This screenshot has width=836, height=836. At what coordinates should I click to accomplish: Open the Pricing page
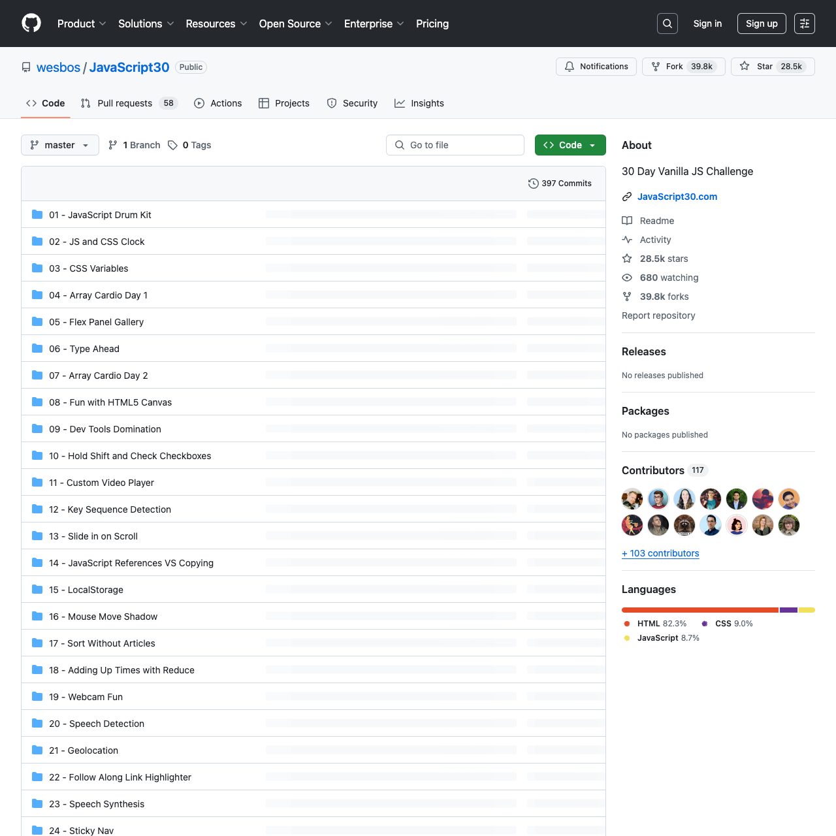[432, 24]
